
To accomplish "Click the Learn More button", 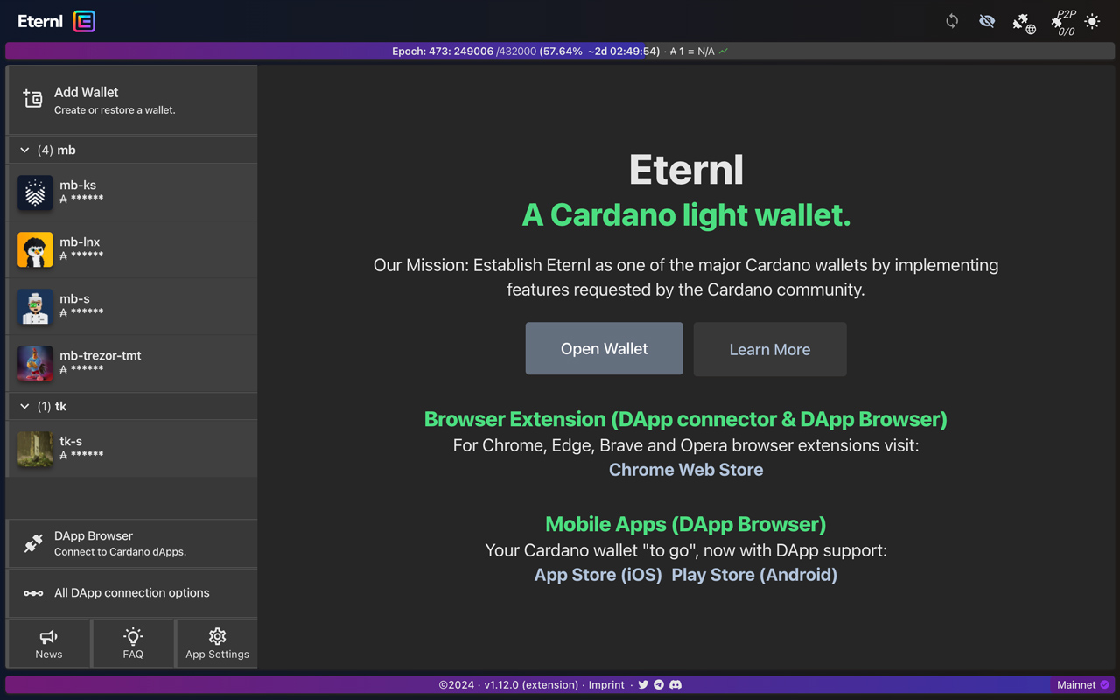I will coord(770,349).
